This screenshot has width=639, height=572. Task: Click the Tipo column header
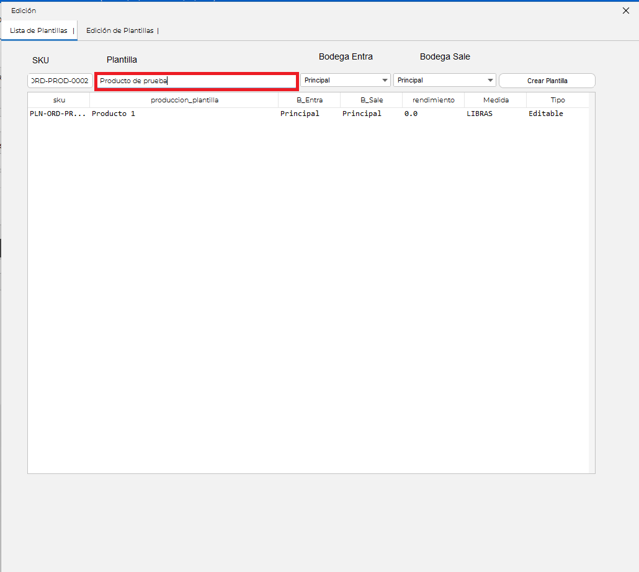tap(558, 100)
